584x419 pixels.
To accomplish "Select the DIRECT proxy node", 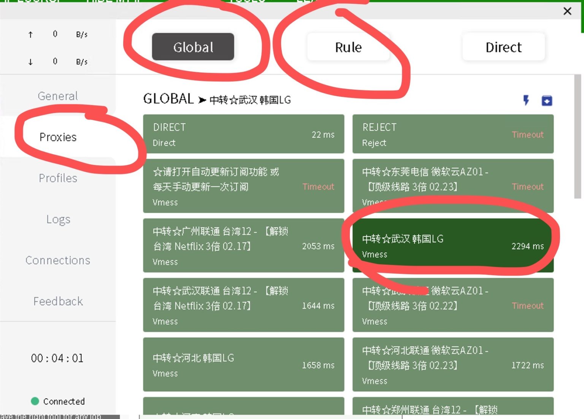I will (x=243, y=134).
